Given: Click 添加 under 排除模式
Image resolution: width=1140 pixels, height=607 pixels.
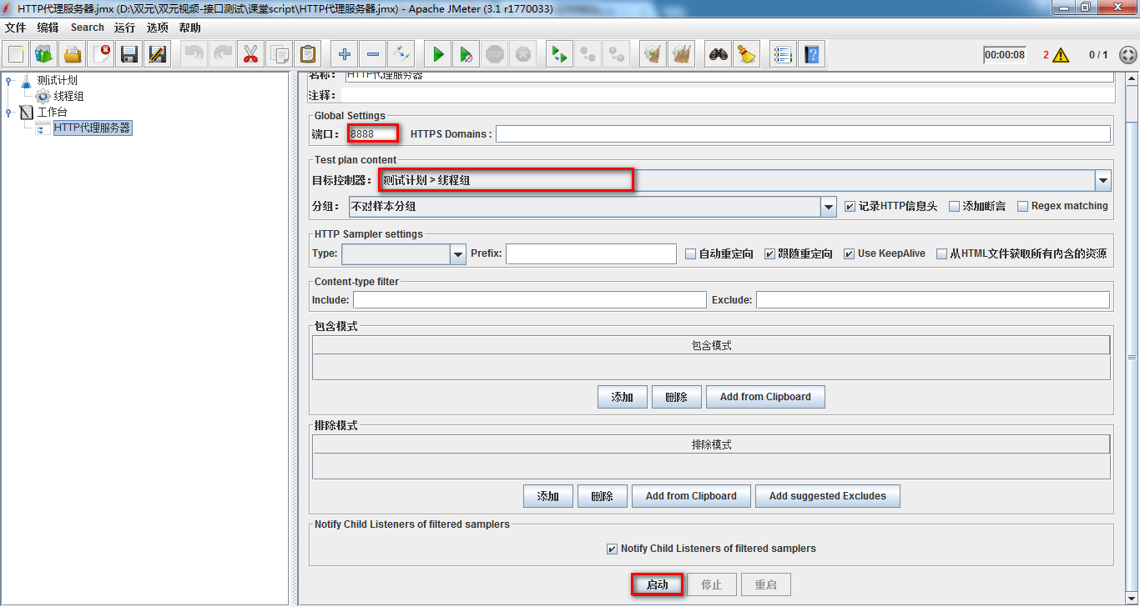Looking at the screenshot, I should click(548, 496).
